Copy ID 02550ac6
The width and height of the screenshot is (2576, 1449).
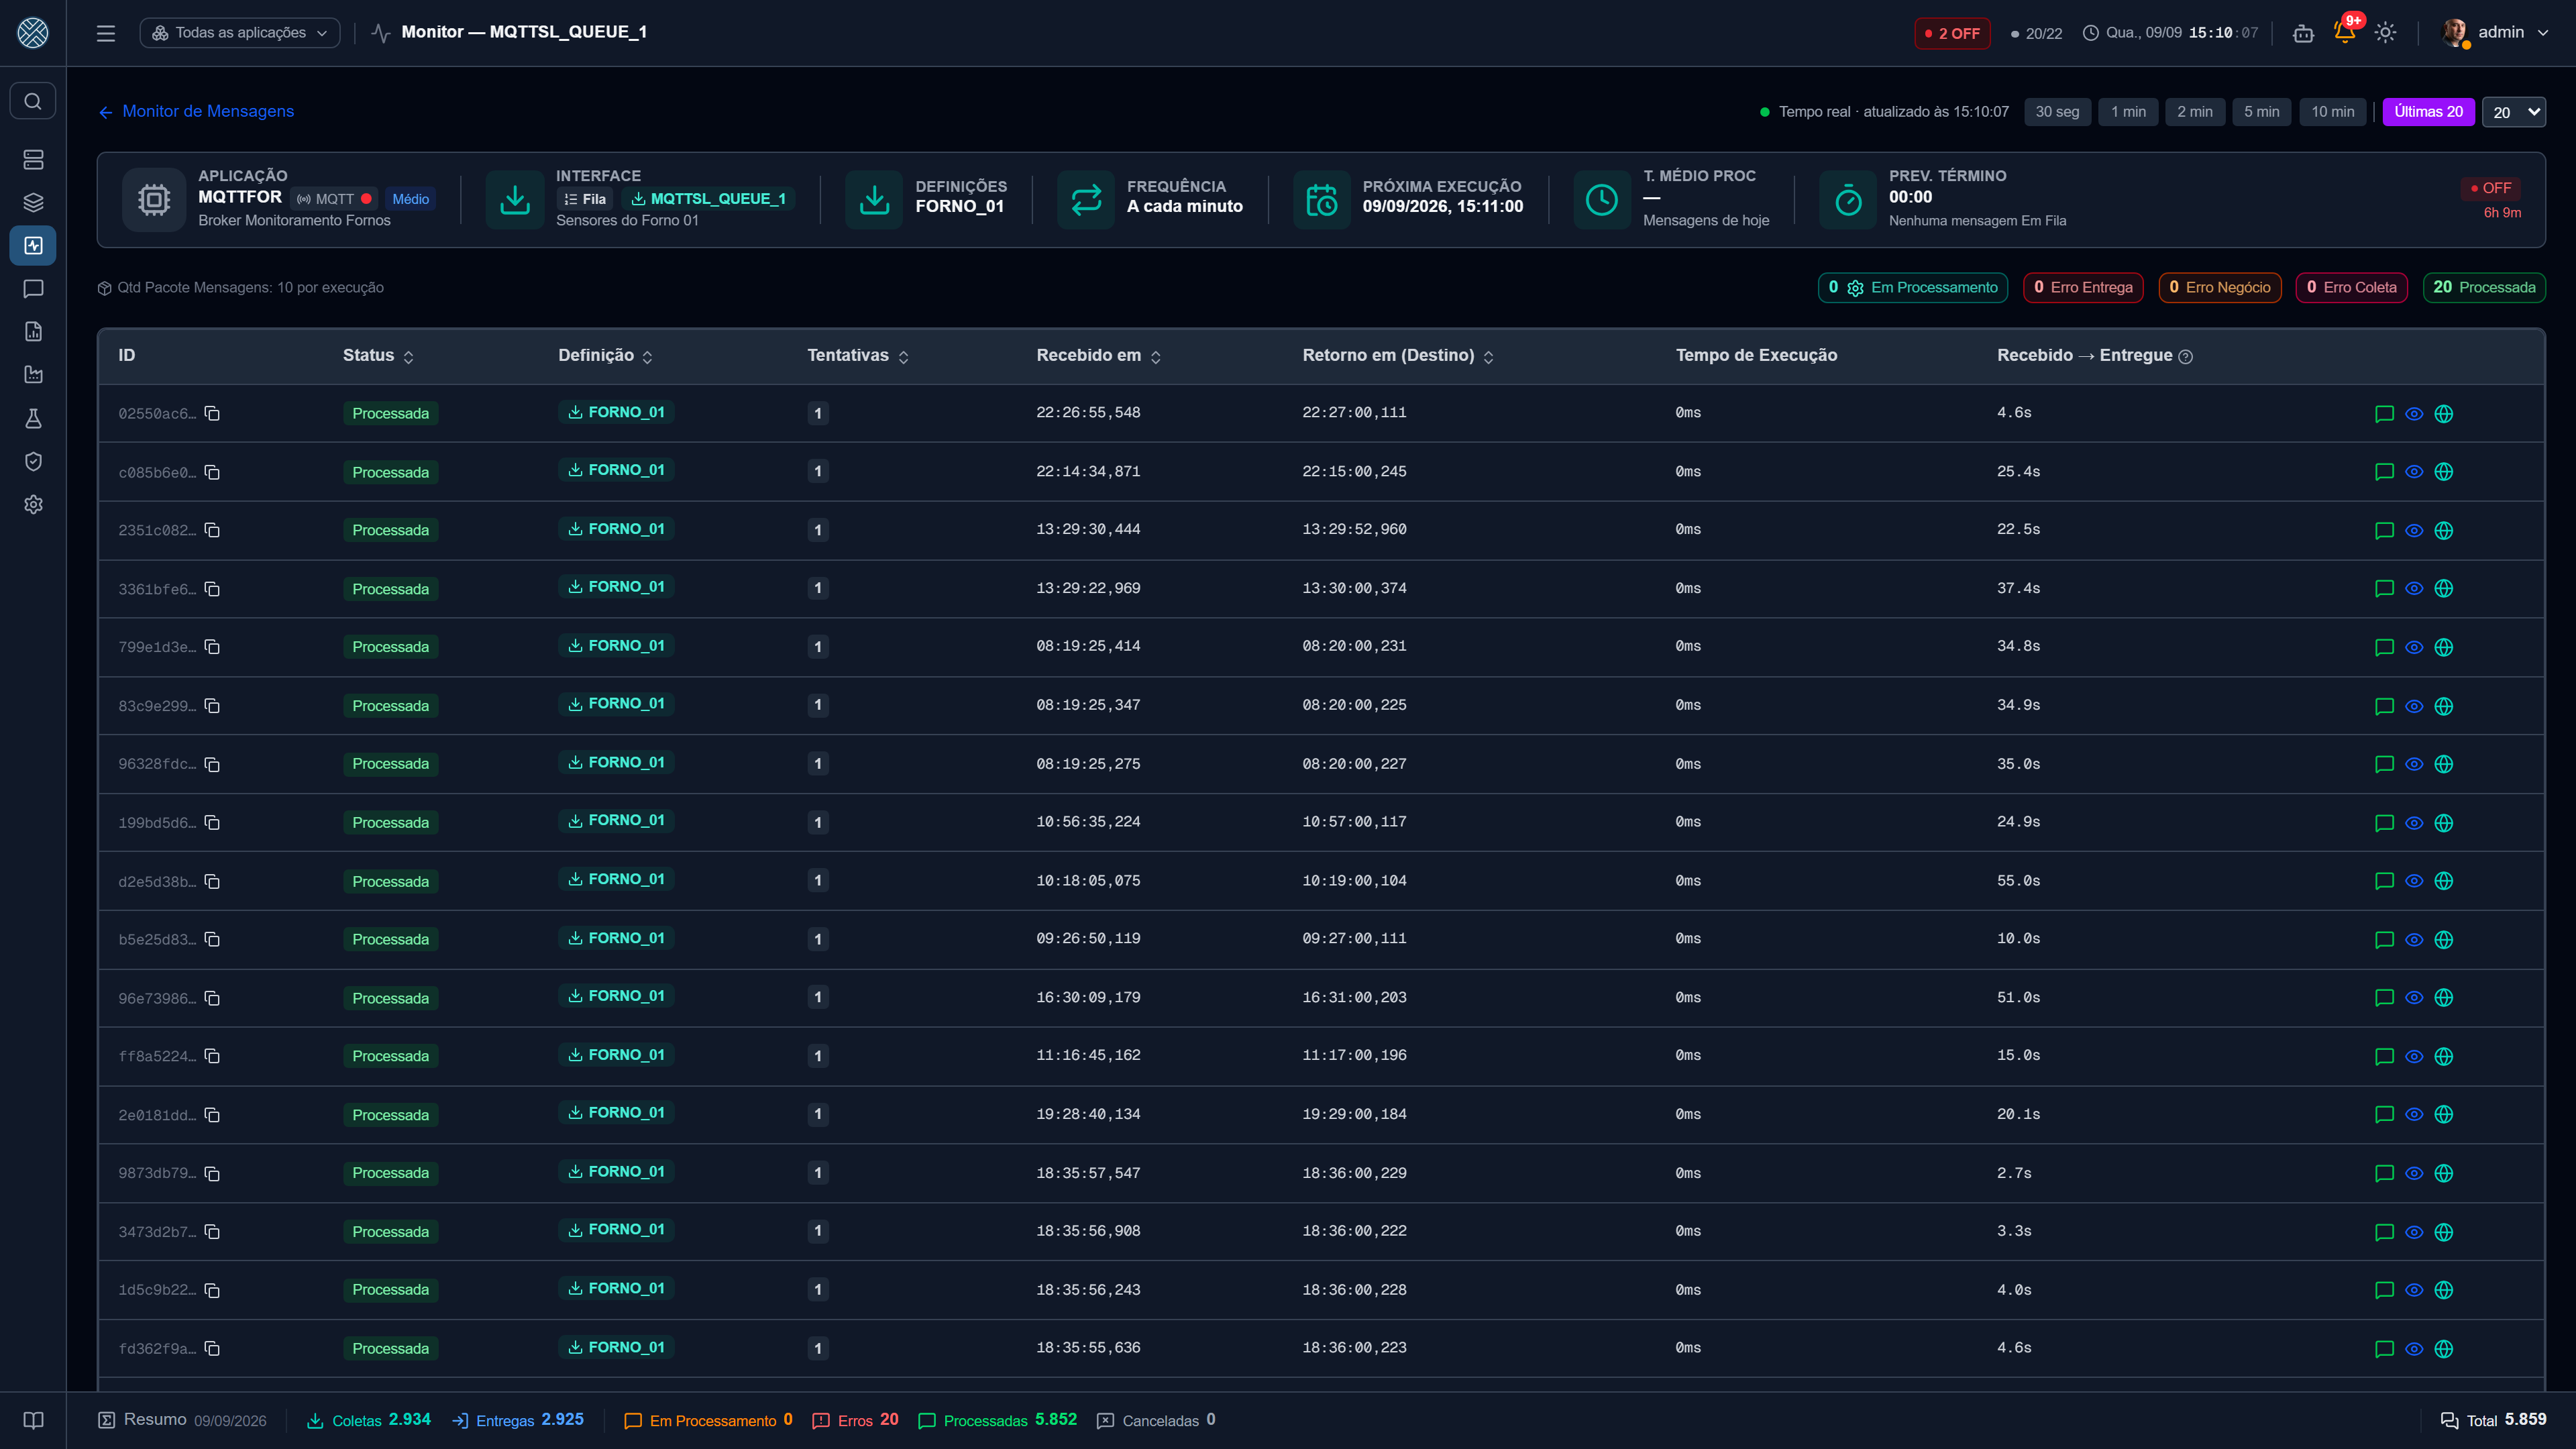[212, 413]
